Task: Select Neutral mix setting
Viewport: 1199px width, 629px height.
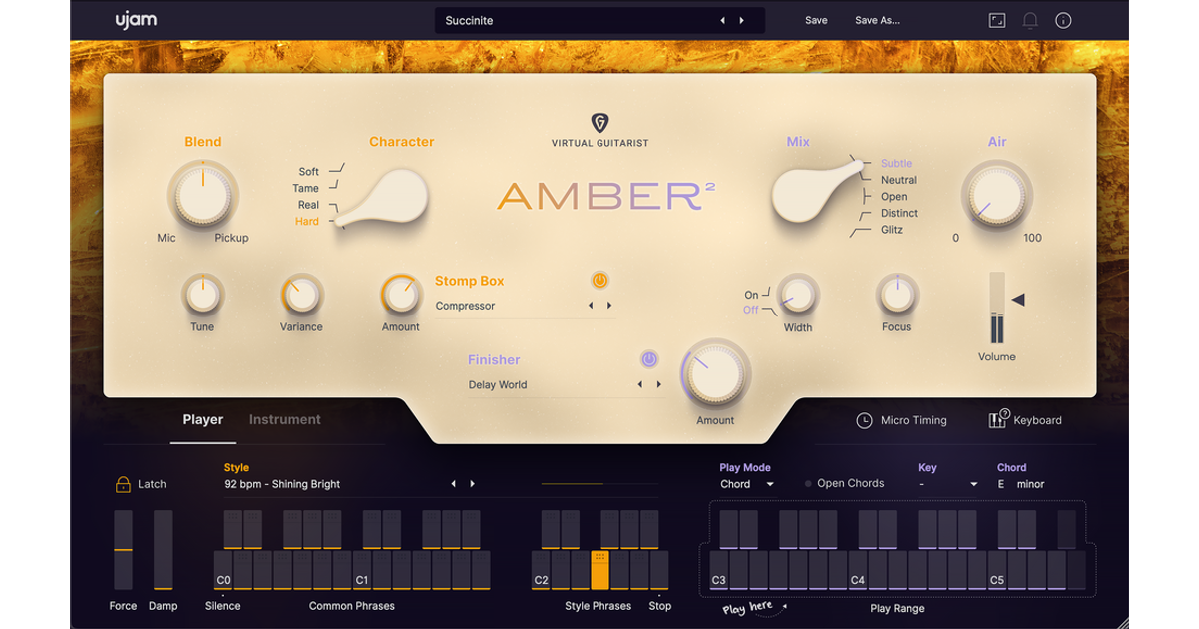Action: (x=899, y=180)
